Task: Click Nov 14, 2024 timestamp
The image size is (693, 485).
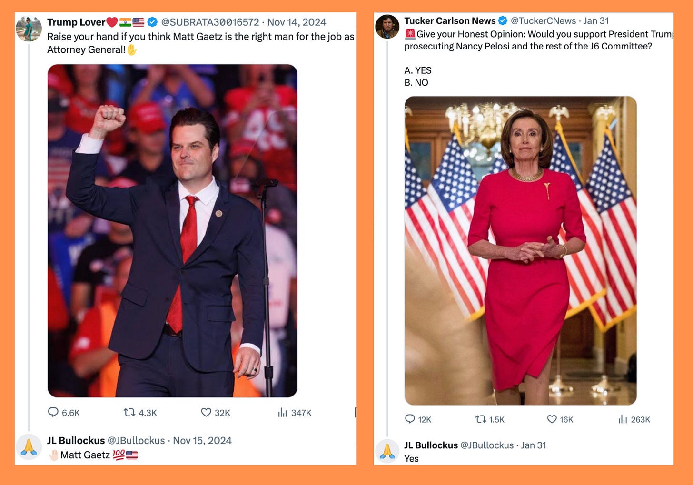Action: (297, 22)
